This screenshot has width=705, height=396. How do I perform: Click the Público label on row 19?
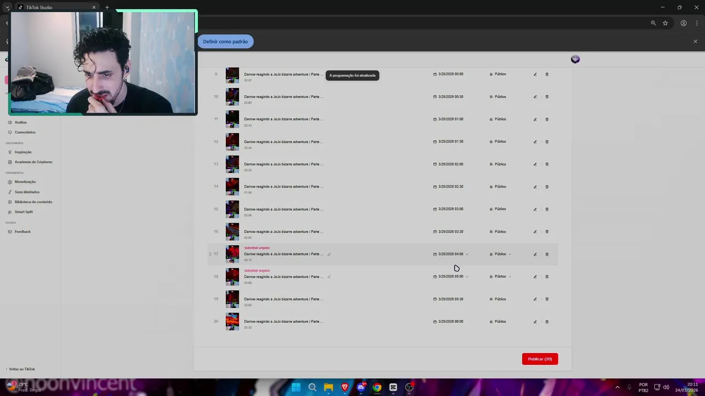tap(500, 299)
